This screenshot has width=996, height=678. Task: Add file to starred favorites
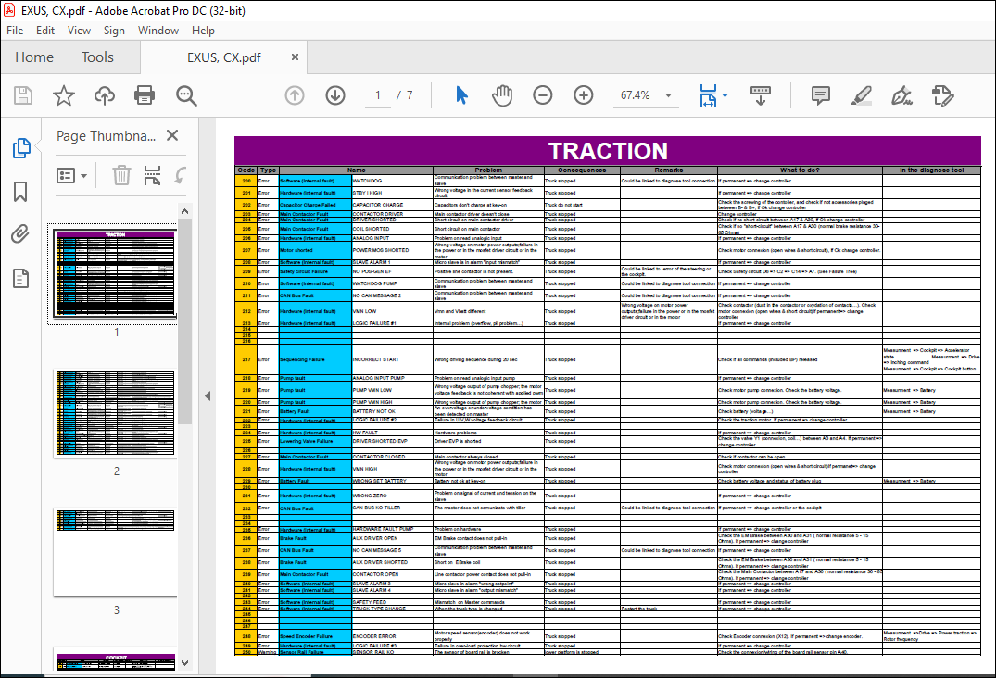pyautogui.click(x=64, y=95)
